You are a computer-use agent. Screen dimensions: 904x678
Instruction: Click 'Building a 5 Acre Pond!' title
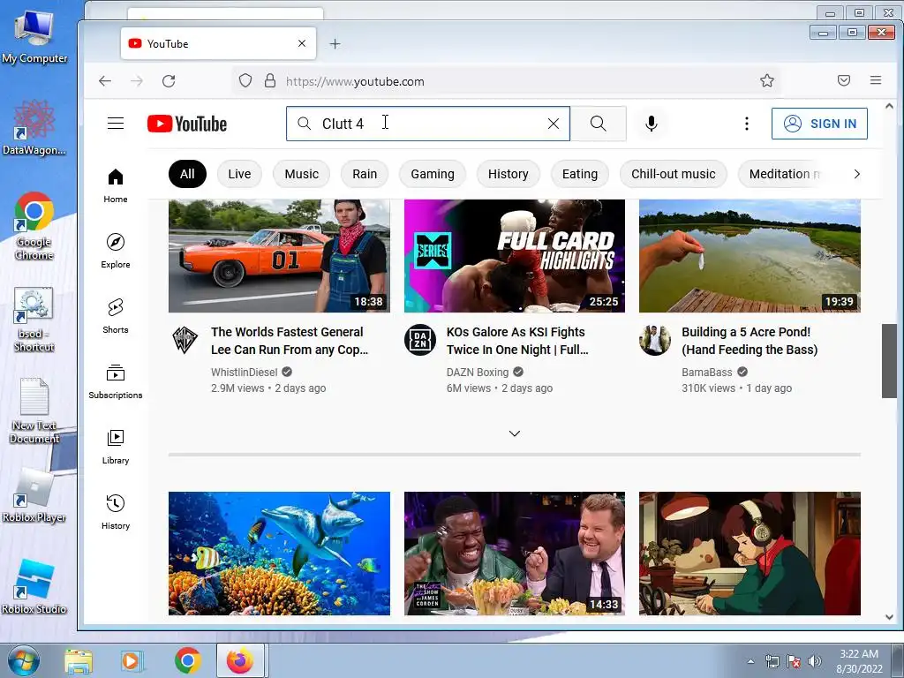[750, 341]
